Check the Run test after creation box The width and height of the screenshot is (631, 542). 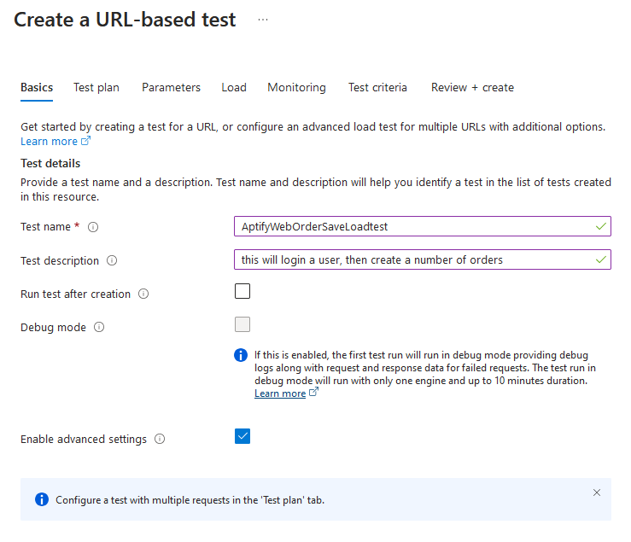tap(242, 291)
